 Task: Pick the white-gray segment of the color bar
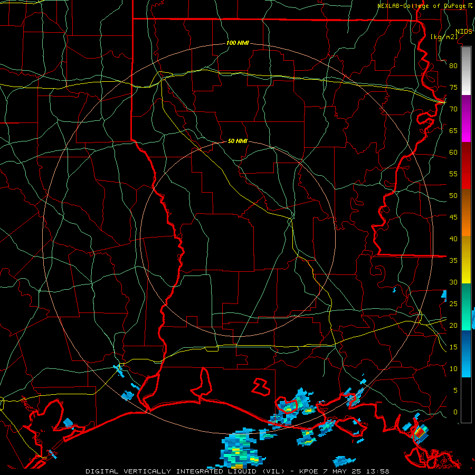(x=466, y=71)
